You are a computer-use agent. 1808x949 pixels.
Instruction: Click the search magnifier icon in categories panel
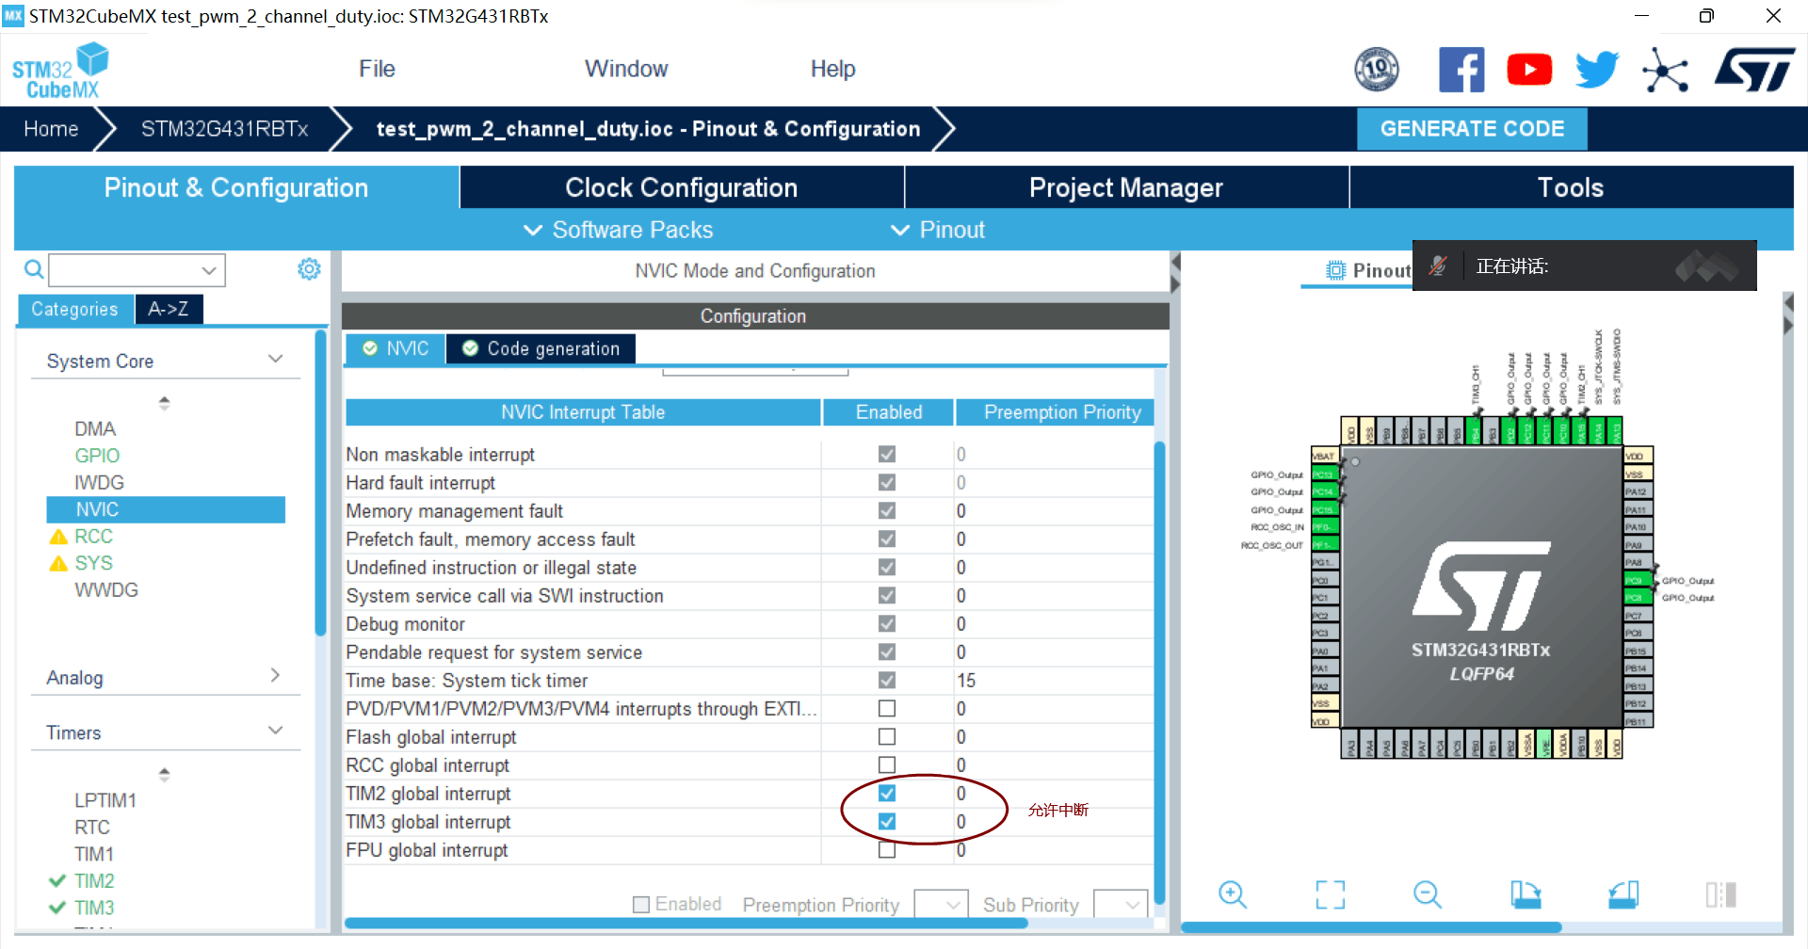(34, 270)
